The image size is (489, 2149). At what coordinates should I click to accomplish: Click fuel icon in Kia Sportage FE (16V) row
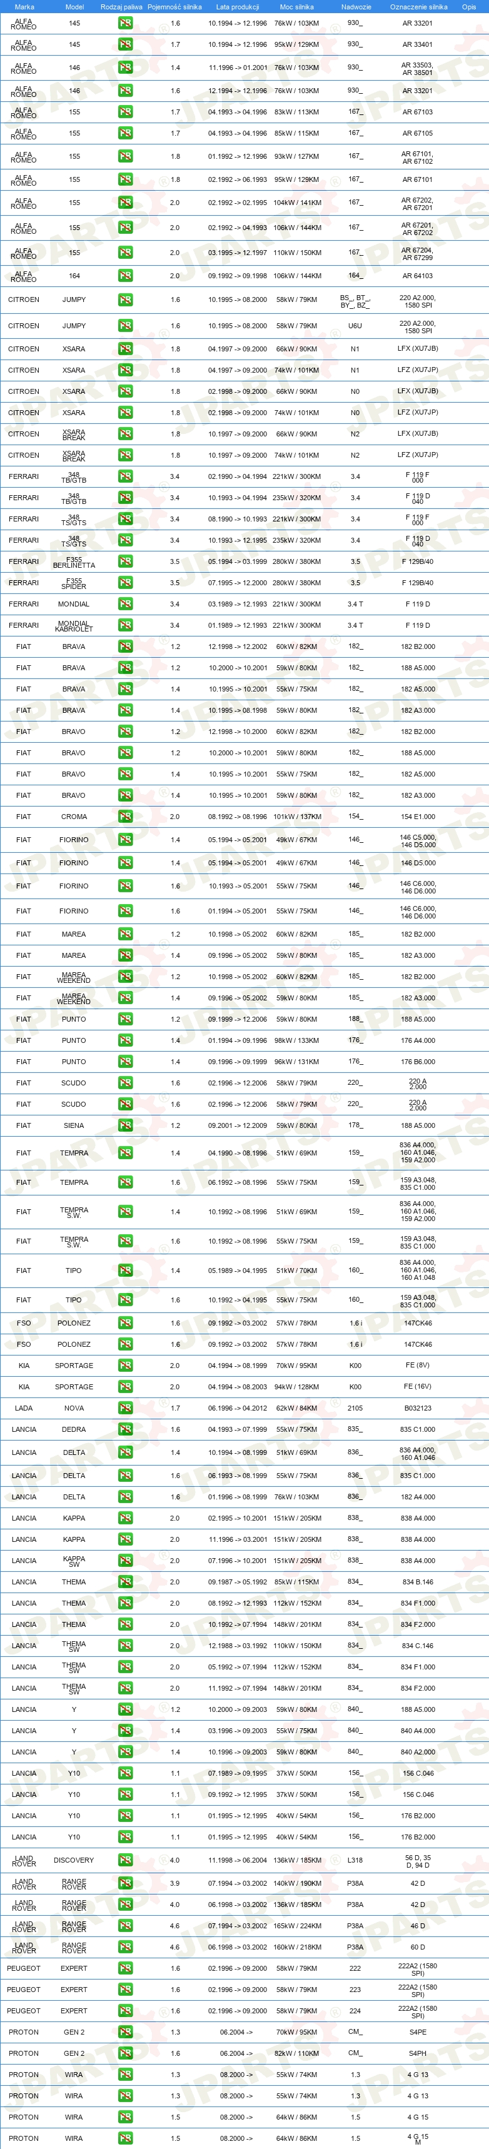pyautogui.click(x=125, y=1387)
